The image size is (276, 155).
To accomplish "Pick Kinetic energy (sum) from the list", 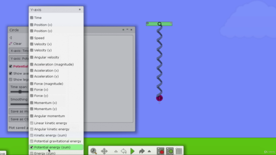I will [50, 135].
